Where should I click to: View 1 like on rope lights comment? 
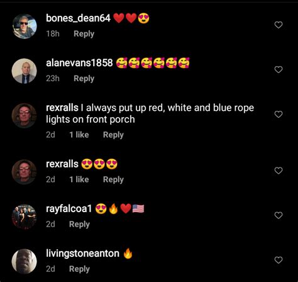[x=79, y=135]
